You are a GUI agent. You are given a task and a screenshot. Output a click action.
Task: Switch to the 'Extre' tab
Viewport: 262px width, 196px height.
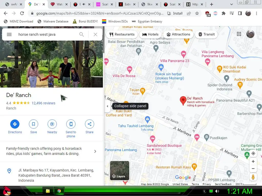[x=127, y=4]
